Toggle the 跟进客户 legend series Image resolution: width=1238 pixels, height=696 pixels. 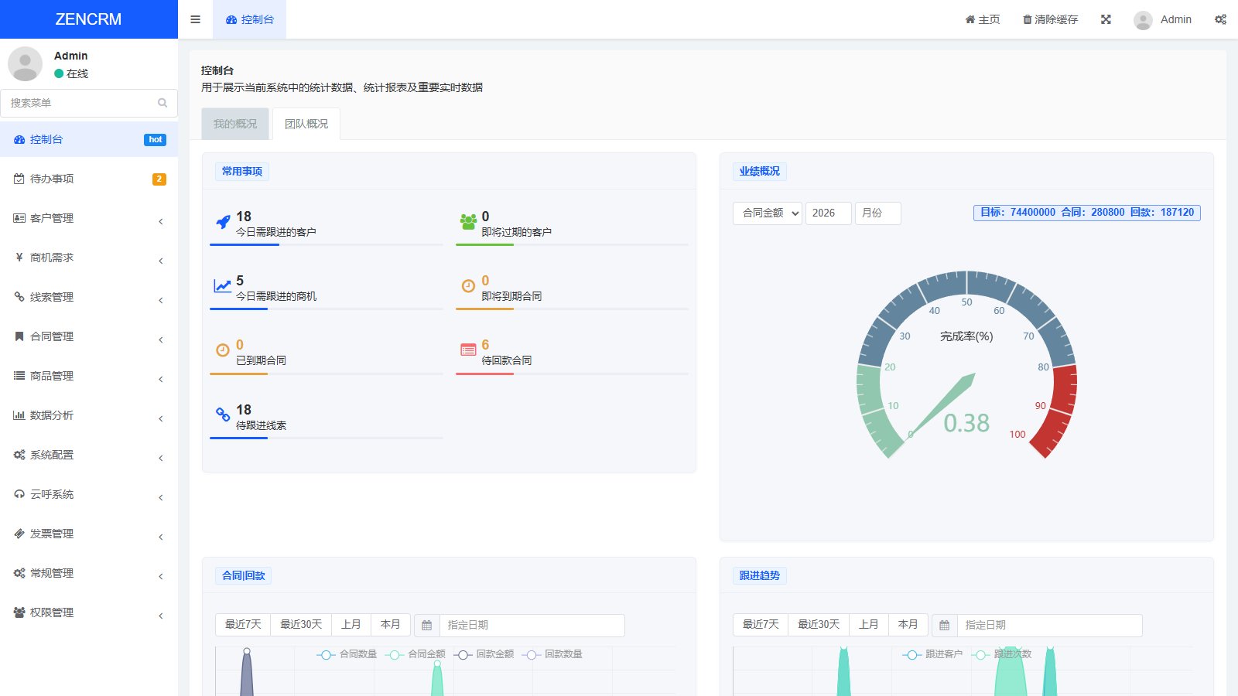tap(932, 654)
